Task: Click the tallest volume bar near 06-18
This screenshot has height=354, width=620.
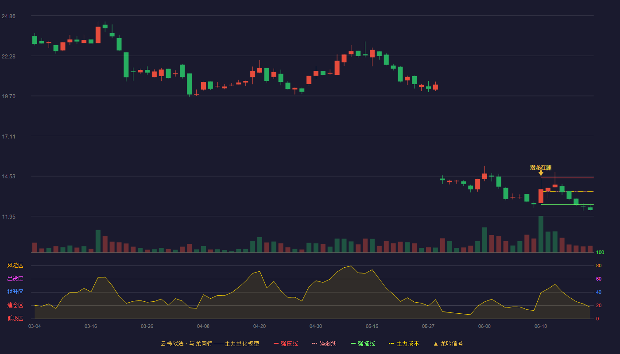Action: tap(541, 234)
